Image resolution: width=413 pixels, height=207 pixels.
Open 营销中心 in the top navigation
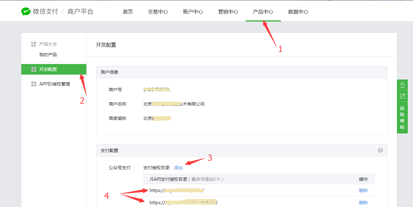pyautogui.click(x=228, y=11)
